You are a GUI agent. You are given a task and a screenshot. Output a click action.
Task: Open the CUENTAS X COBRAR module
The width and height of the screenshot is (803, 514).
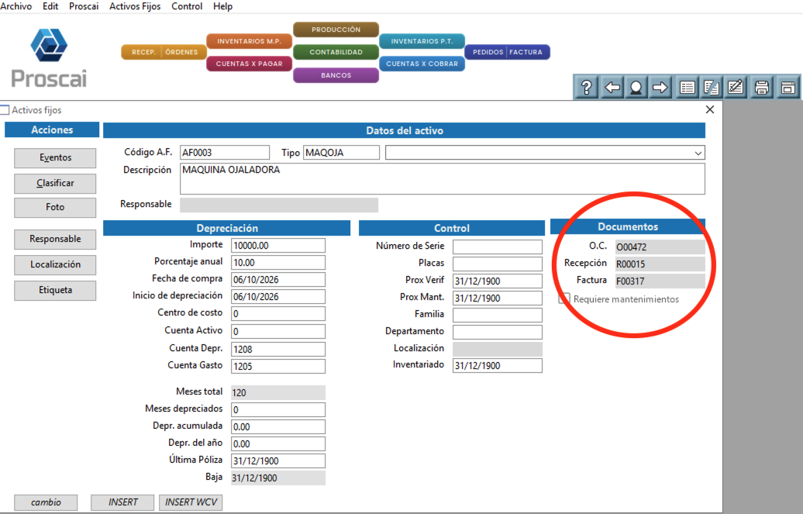[x=422, y=64]
